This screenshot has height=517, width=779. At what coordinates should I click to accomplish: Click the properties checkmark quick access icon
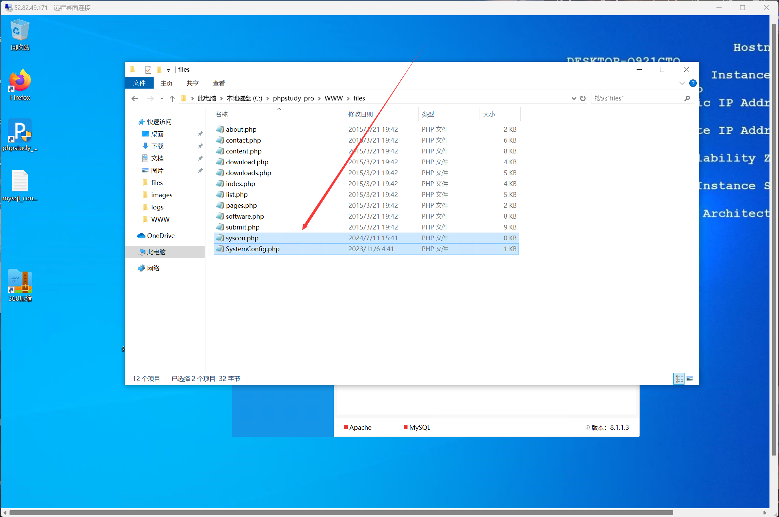pyautogui.click(x=148, y=70)
